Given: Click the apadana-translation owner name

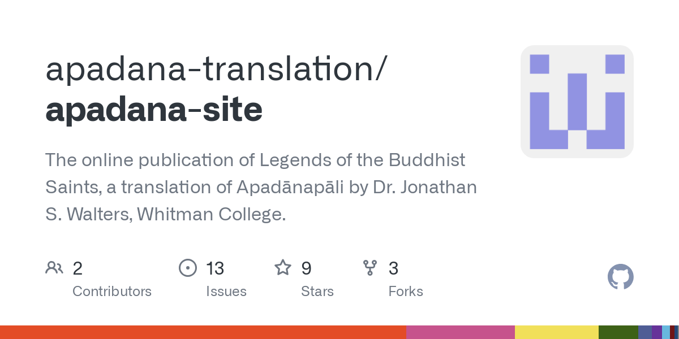Looking at the screenshot, I should [x=216, y=69].
